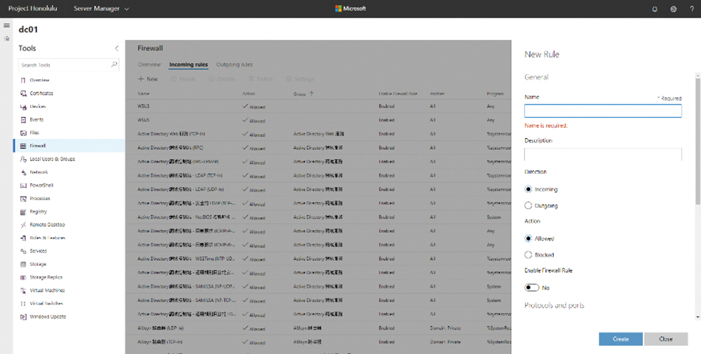
Task: Open the help question mark icon
Action: point(692,9)
